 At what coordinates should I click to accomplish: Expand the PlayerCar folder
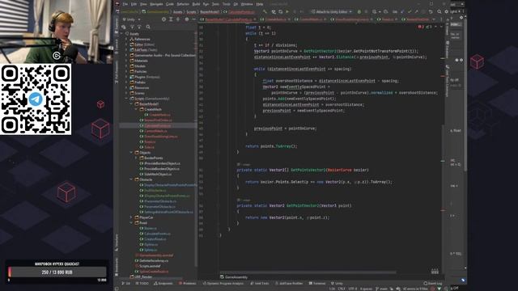[x=131, y=217]
